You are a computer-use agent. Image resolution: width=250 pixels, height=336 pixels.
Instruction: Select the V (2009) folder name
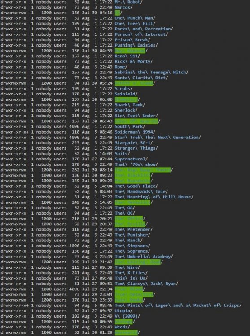(127, 316)
